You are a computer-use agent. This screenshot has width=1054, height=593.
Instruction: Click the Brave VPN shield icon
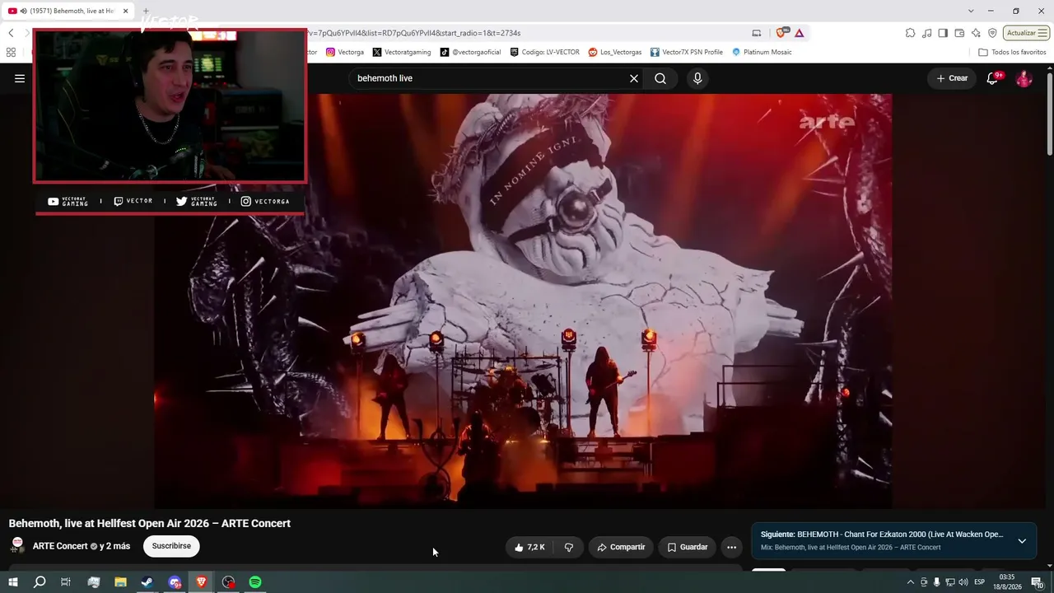(x=992, y=33)
